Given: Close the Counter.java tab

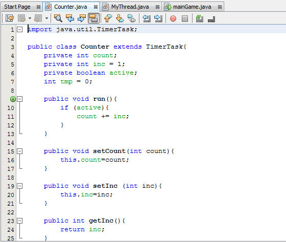Looking at the screenshot, I should pos(96,7).
